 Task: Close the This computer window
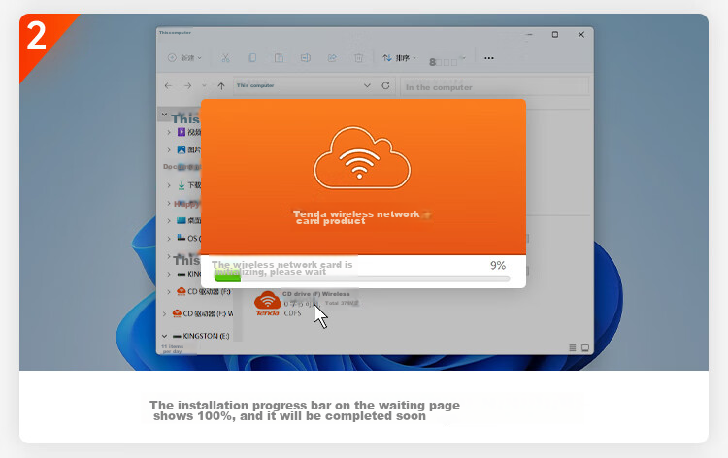click(580, 35)
